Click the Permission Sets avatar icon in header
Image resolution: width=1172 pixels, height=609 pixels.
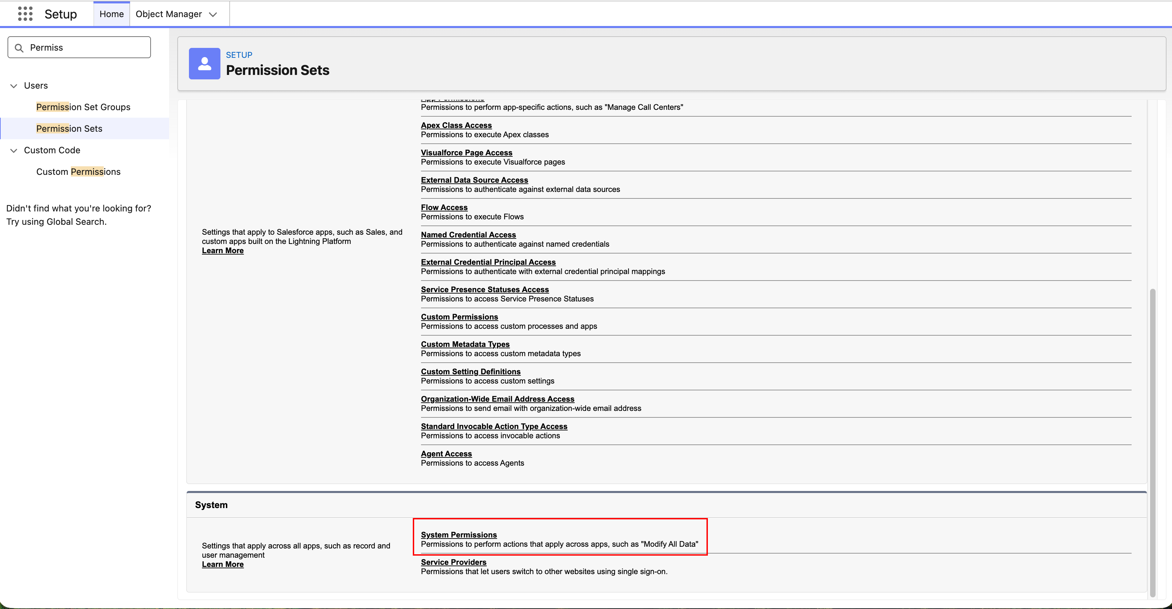click(x=204, y=64)
